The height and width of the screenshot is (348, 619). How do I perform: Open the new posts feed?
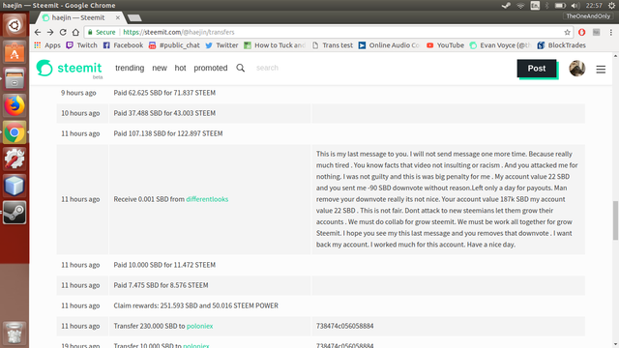pos(160,68)
